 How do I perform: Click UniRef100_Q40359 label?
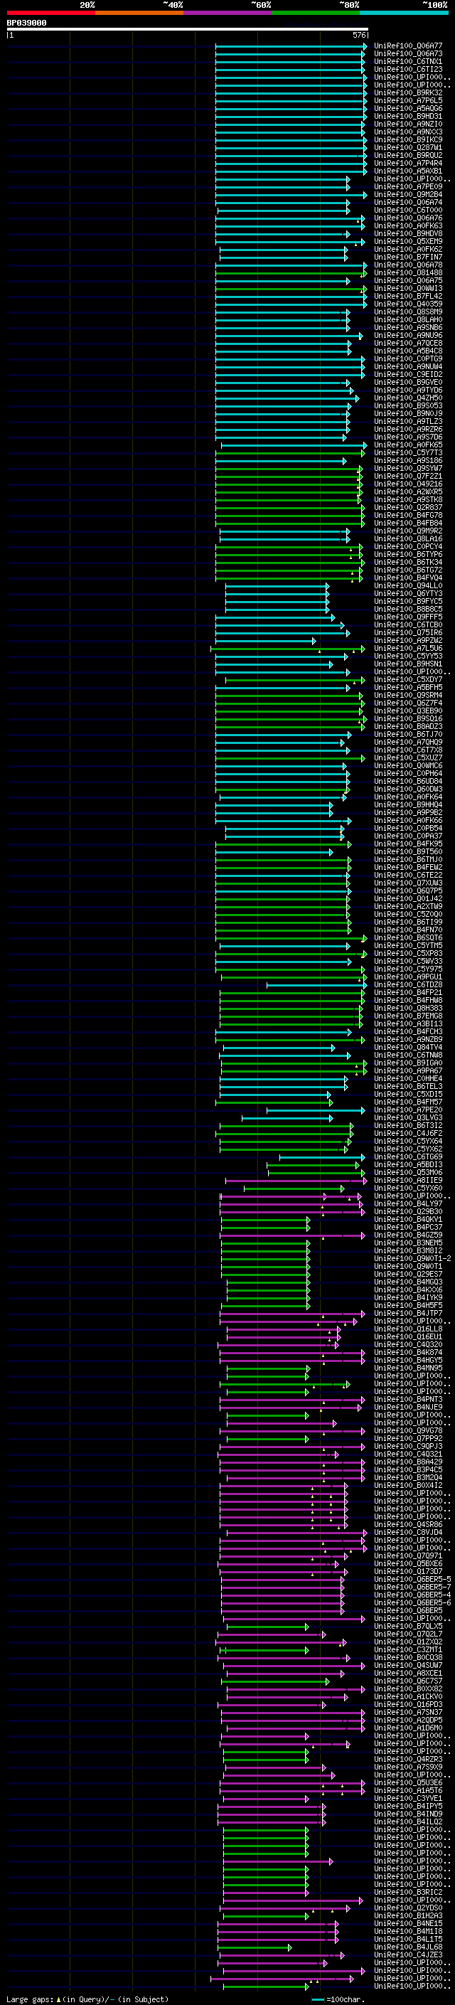[408, 304]
